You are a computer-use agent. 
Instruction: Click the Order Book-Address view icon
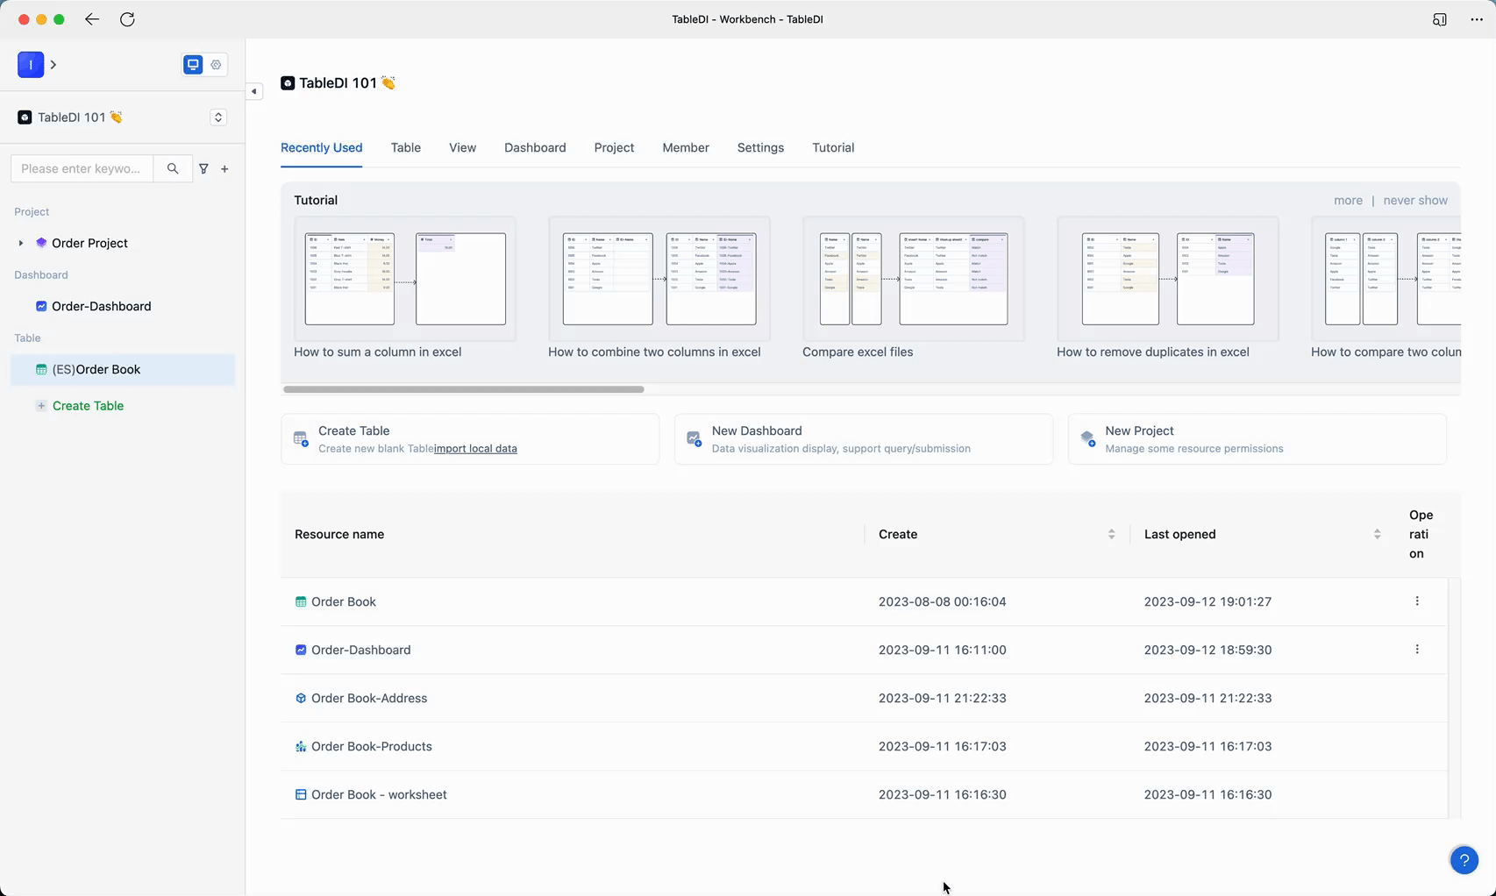point(301,698)
